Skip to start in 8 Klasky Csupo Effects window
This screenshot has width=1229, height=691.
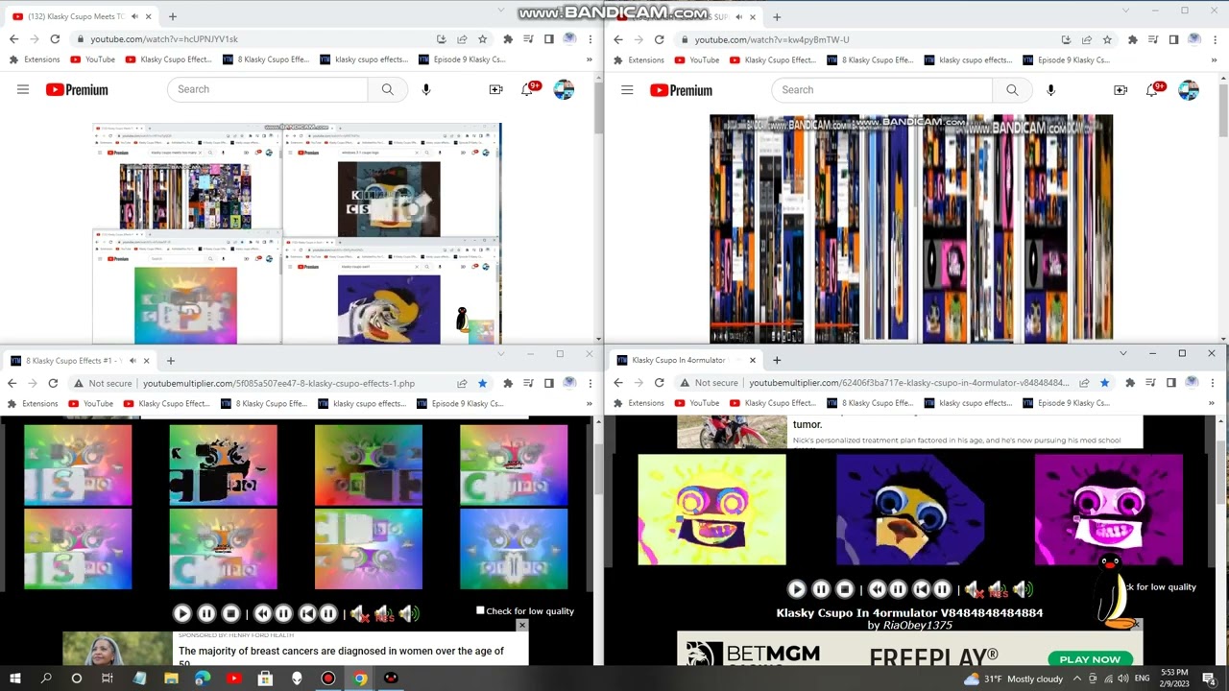click(x=307, y=613)
